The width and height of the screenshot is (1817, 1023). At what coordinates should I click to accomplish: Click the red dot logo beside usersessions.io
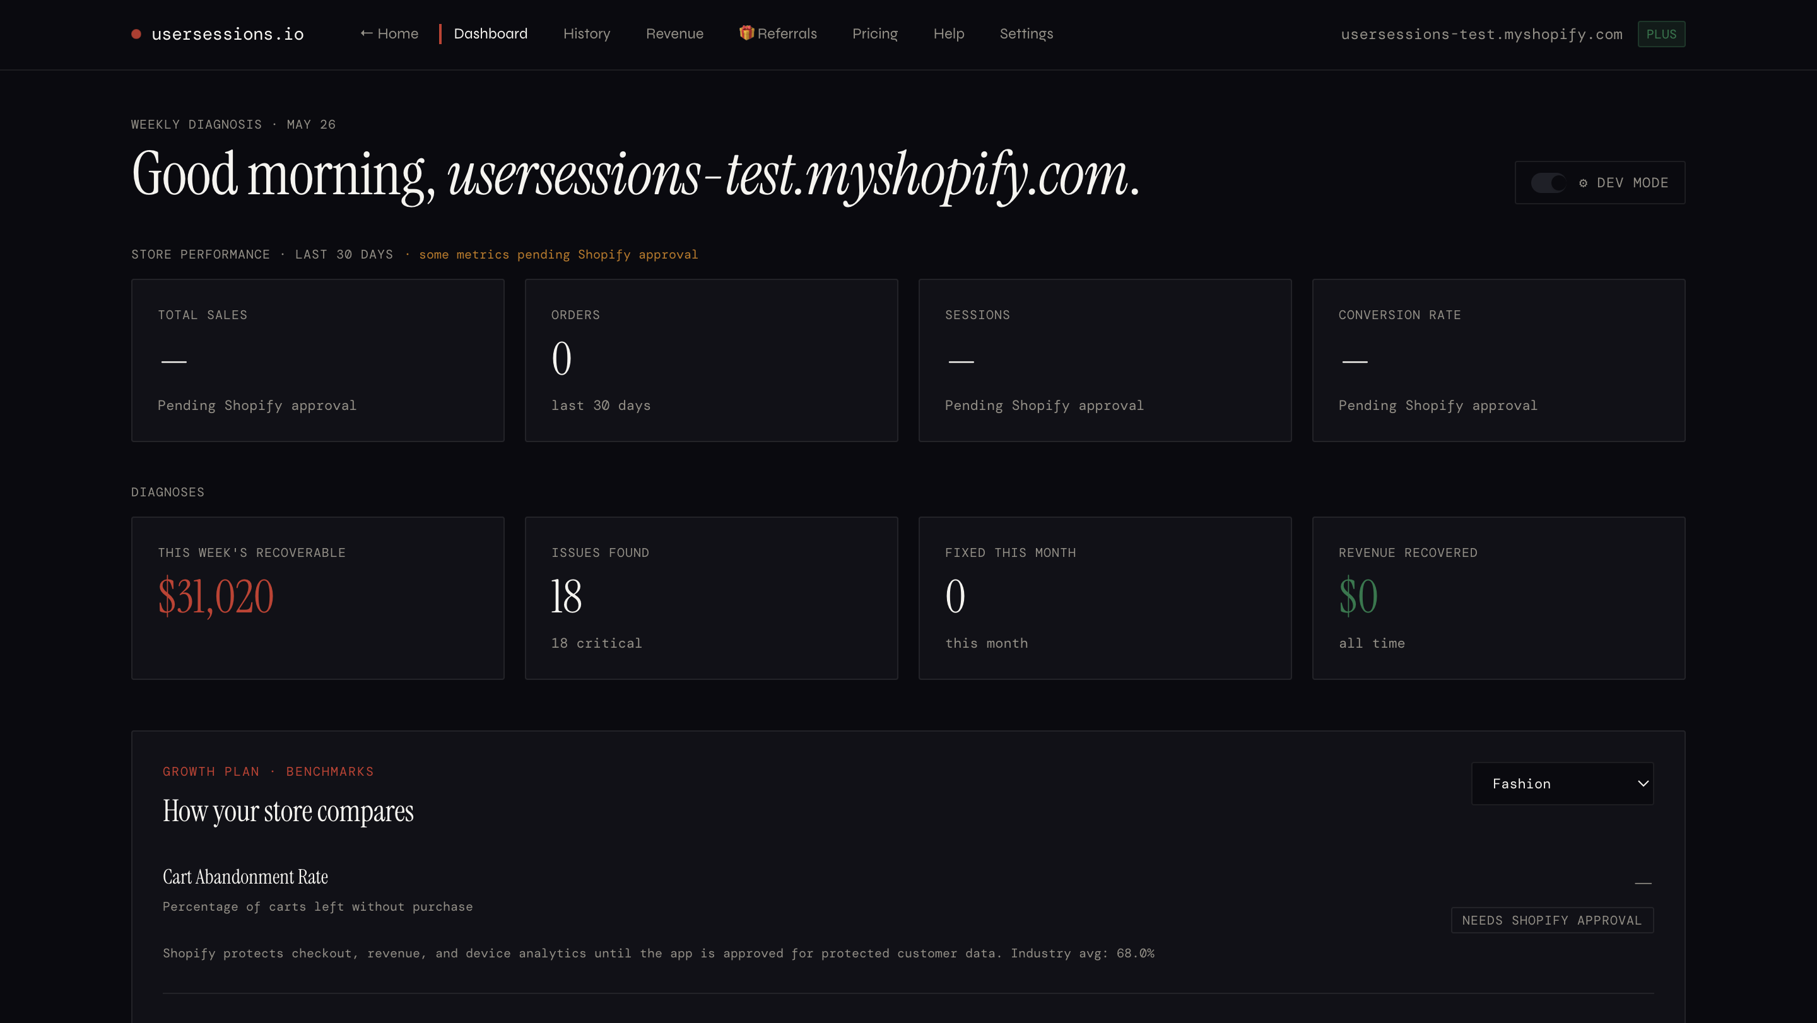pyautogui.click(x=136, y=34)
